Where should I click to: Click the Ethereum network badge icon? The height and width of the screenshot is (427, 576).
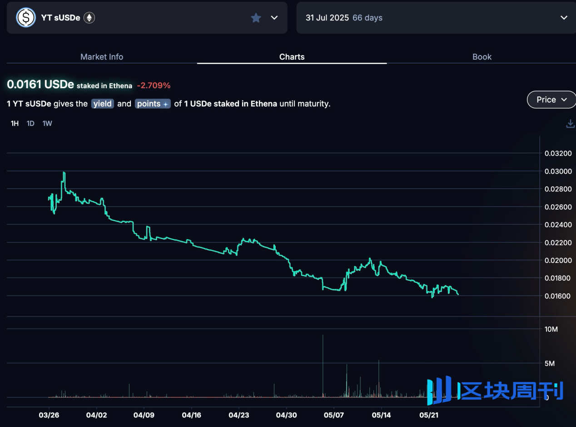[x=89, y=18]
